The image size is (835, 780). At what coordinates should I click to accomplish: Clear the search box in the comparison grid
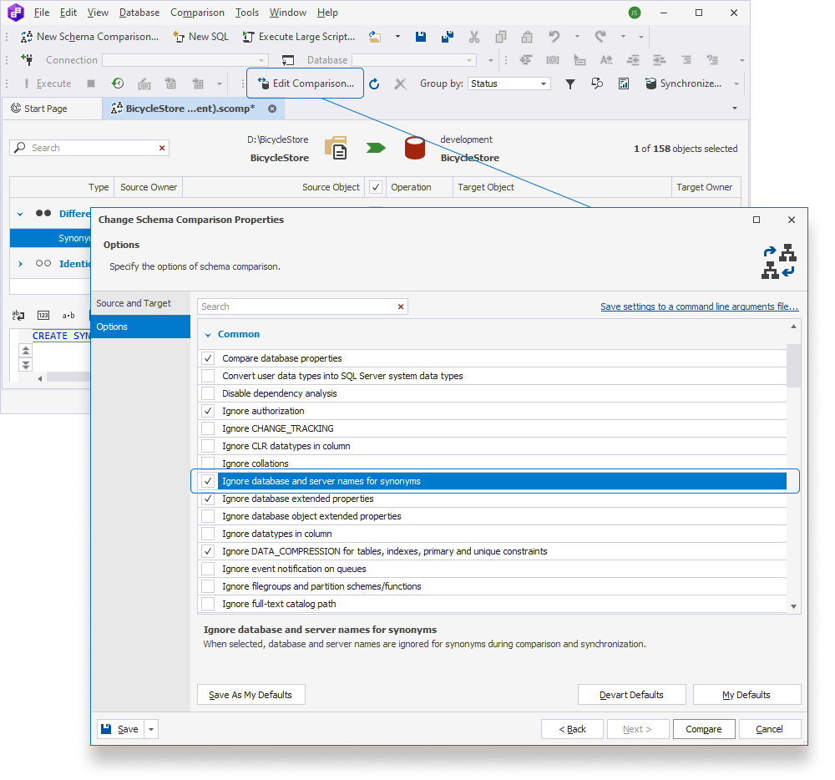162,148
